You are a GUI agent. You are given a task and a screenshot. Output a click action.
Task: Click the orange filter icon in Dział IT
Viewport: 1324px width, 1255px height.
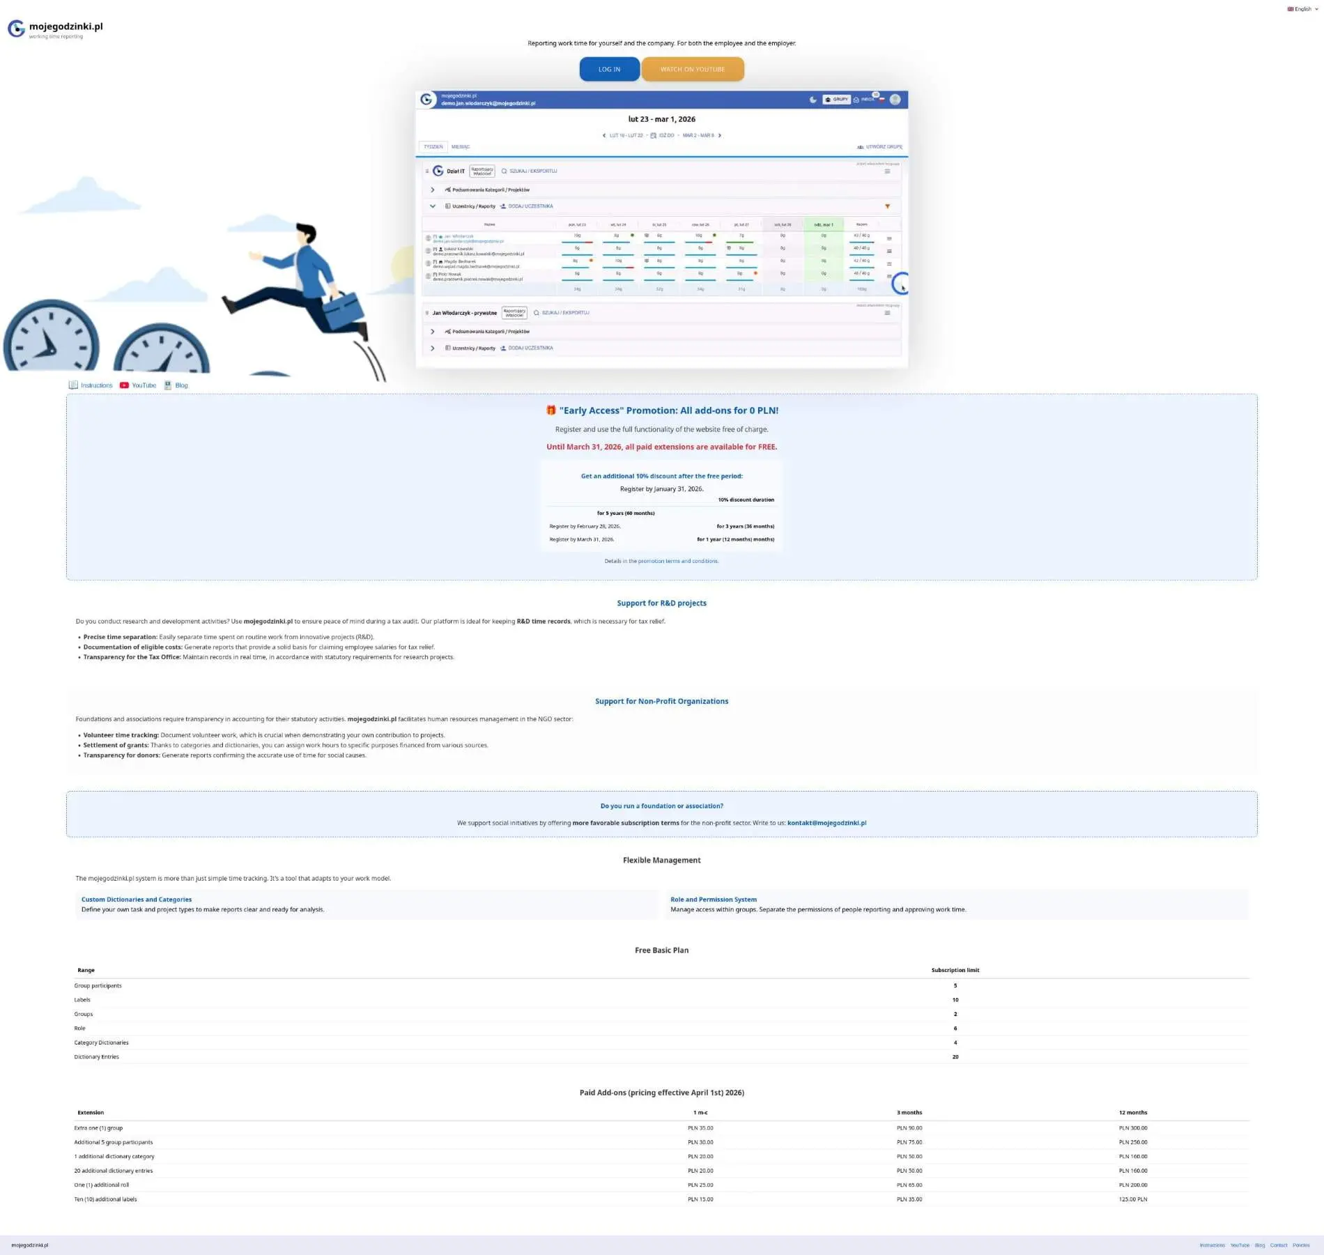pos(887,206)
